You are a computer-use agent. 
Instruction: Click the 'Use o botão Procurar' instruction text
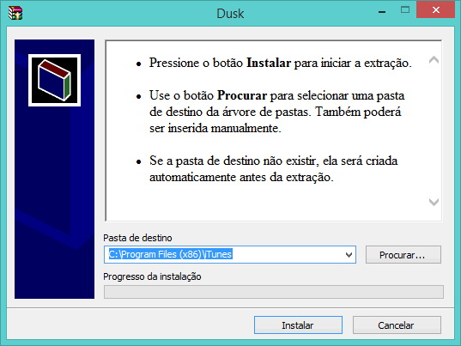pyautogui.click(x=276, y=112)
